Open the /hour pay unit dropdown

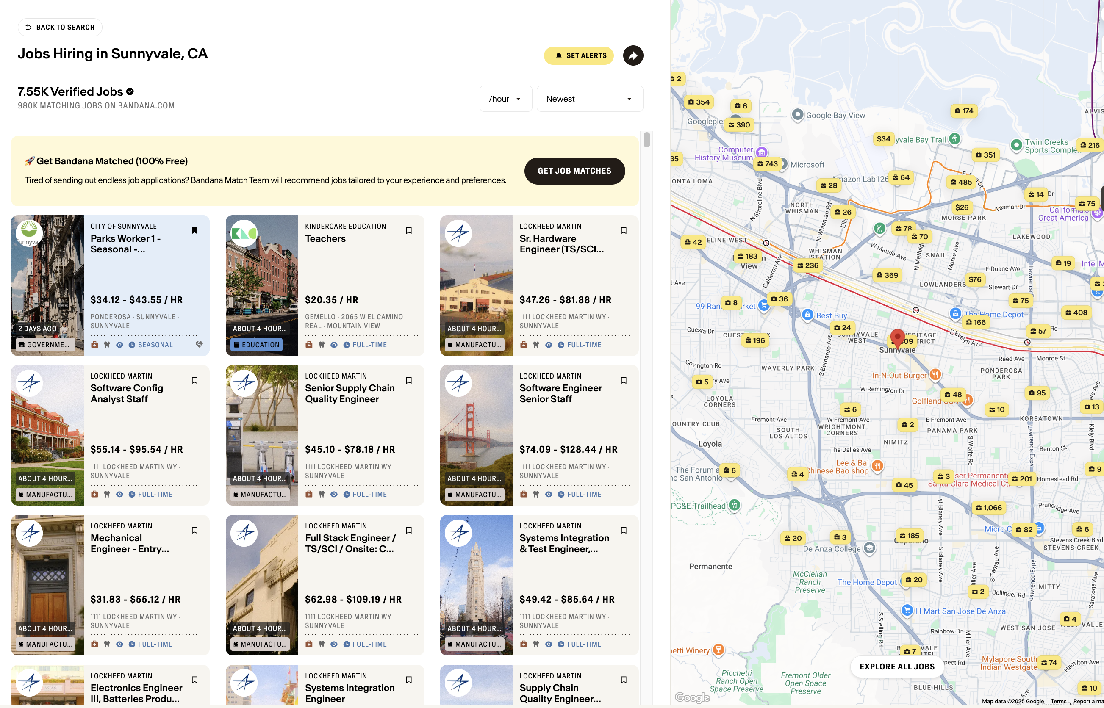click(505, 99)
